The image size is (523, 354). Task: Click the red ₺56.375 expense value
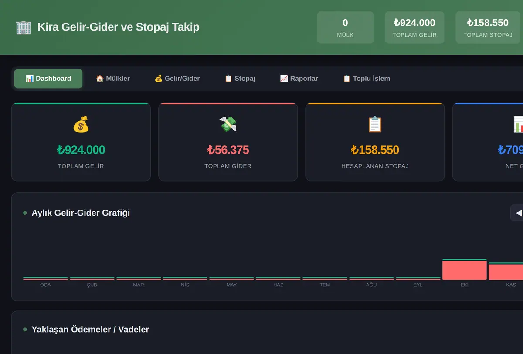click(x=228, y=150)
